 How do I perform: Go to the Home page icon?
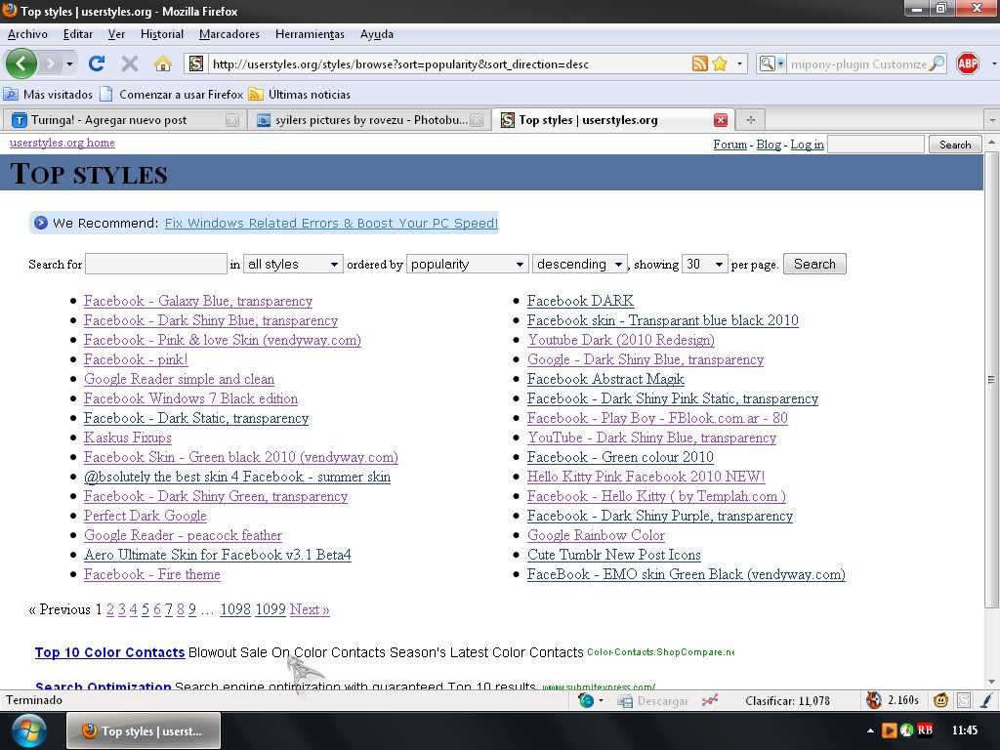tap(163, 63)
